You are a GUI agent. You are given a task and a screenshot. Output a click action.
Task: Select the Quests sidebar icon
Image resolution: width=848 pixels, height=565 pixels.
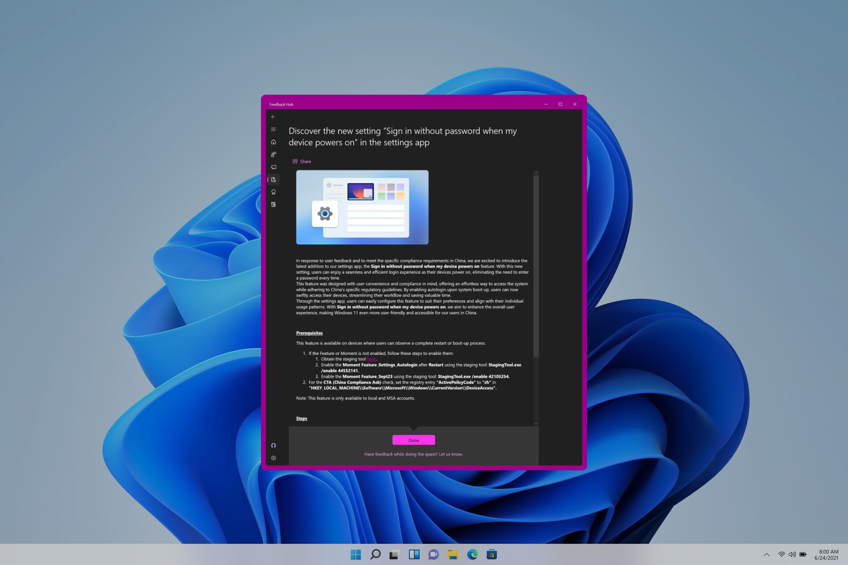pyautogui.click(x=273, y=180)
